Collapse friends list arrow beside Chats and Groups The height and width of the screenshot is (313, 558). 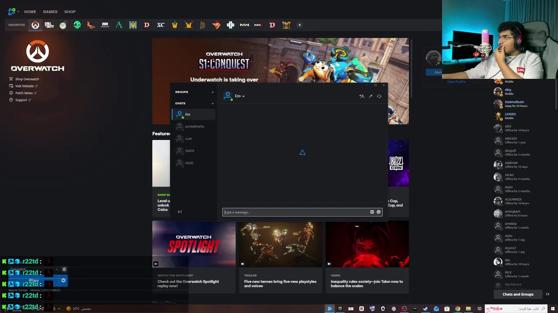click(548, 294)
